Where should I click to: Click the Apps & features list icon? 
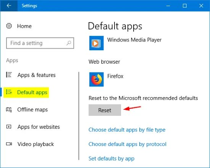point(9,75)
